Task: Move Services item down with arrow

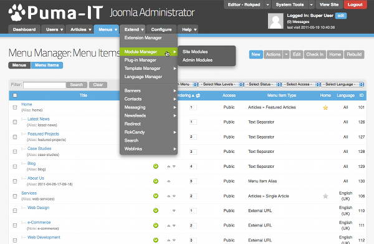Action: coord(174,196)
